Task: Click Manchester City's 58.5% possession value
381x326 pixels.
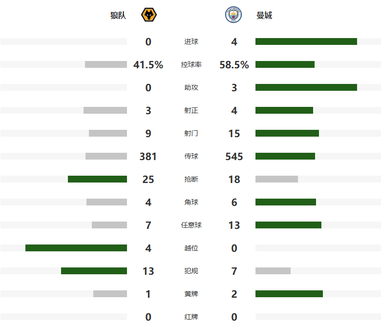Action: coord(234,65)
